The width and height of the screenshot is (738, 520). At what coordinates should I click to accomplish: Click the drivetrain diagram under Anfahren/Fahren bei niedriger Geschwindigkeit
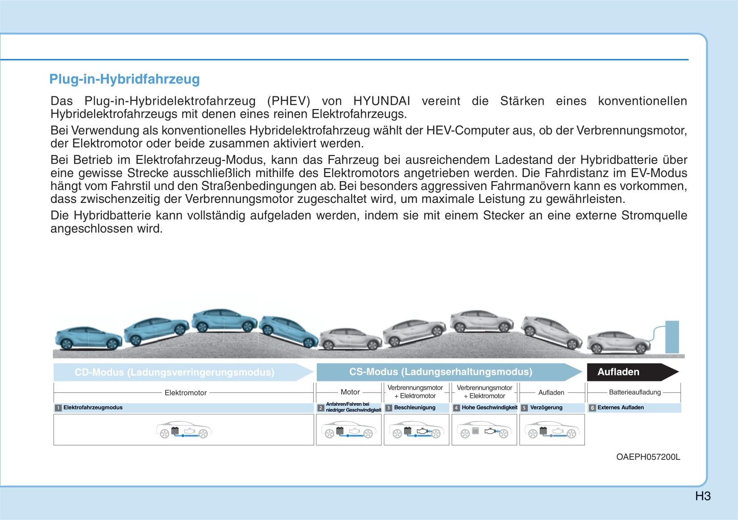coord(349,430)
